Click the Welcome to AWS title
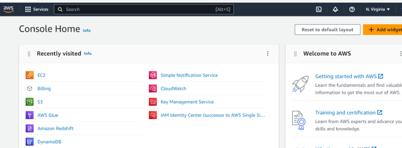 (x=327, y=54)
